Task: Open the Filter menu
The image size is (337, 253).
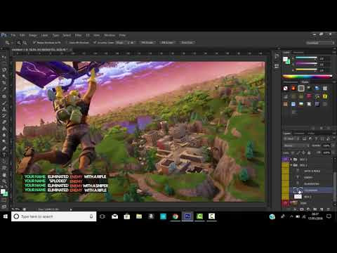Action: click(78, 35)
